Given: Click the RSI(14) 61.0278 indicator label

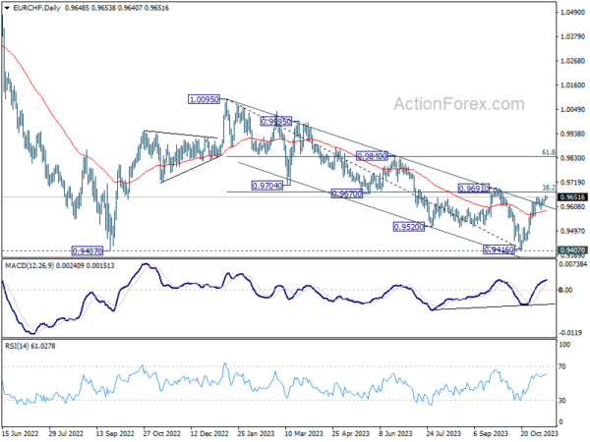Looking at the screenshot, I should (30, 346).
